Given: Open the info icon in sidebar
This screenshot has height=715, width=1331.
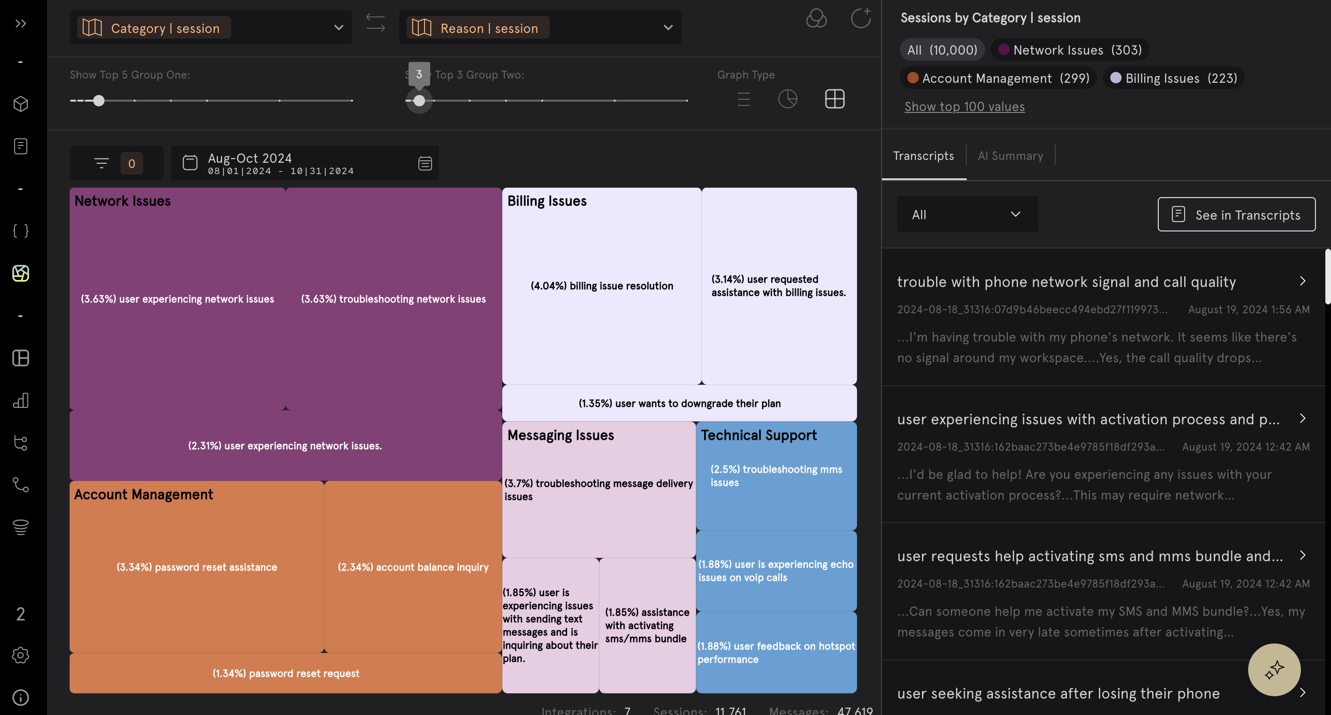Looking at the screenshot, I should tap(21, 698).
